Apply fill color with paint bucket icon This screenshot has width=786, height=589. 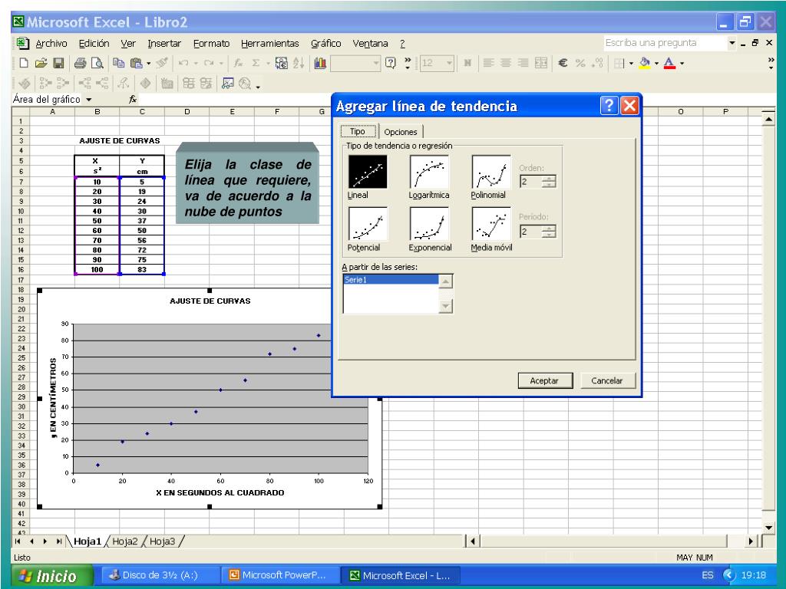coord(645,63)
